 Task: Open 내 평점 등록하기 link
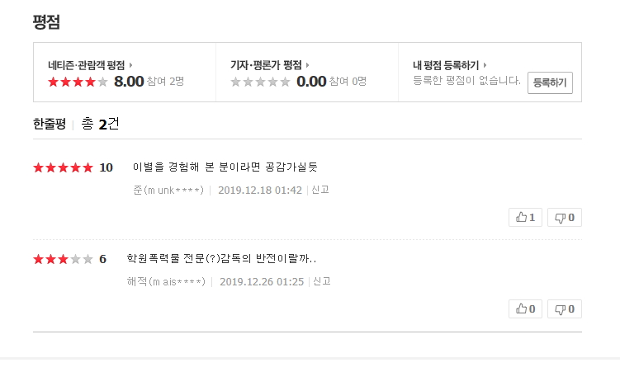click(x=450, y=65)
